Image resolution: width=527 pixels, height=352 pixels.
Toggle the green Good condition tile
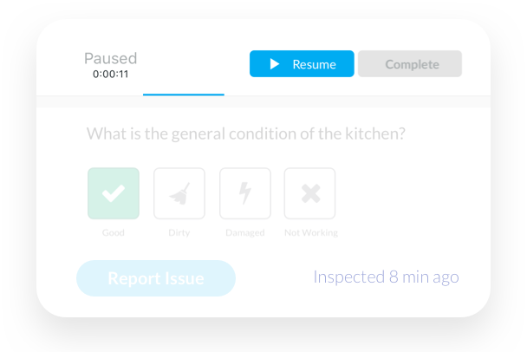(x=114, y=193)
